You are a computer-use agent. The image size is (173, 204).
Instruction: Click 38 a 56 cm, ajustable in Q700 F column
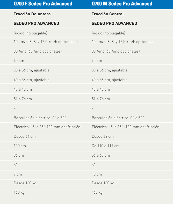(31, 70)
